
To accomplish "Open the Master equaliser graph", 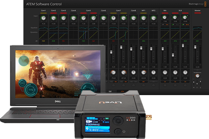I will (197, 28).
